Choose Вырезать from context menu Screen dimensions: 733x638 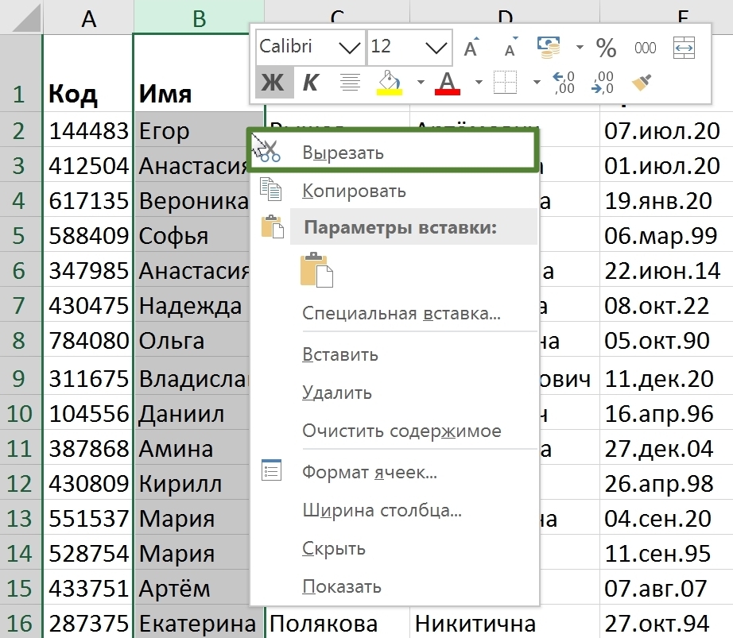pos(393,153)
